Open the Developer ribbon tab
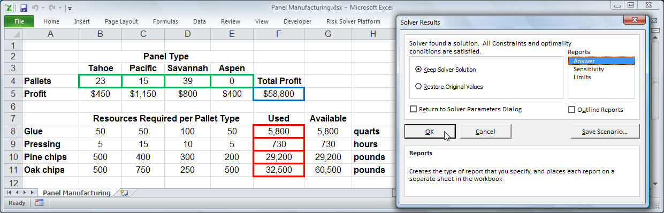Viewport: 664px width, 213px height. [x=297, y=21]
